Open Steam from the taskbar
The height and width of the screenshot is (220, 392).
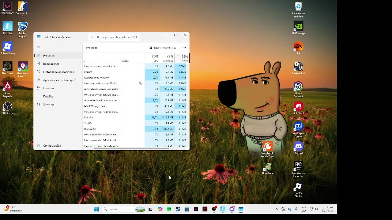click(178, 209)
